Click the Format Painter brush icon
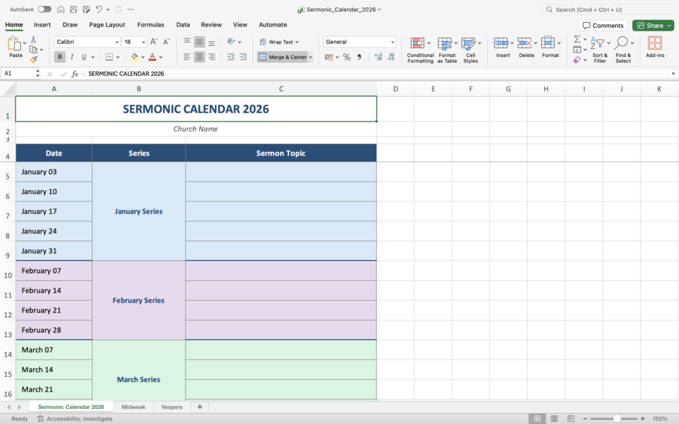This screenshot has height=424, width=679. [33, 60]
